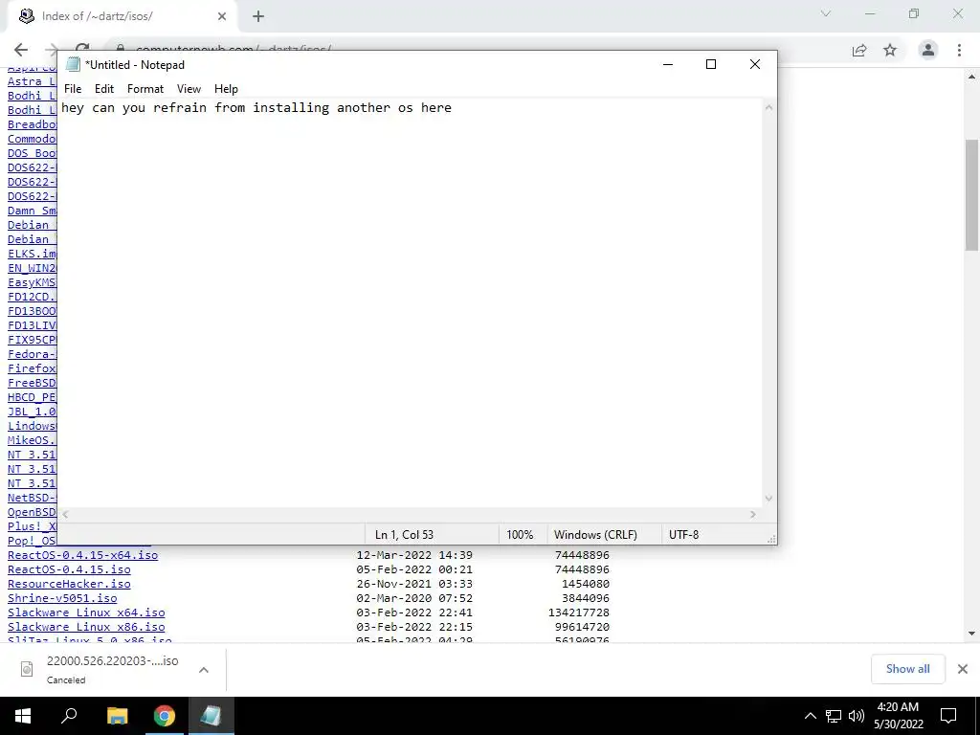Click Show all downloads button
This screenshot has height=735, width=980.
(x=907, y=669)
